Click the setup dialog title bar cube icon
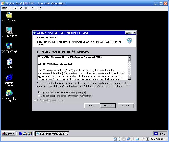The image size is (169, 142). click(x=34, y=33)
